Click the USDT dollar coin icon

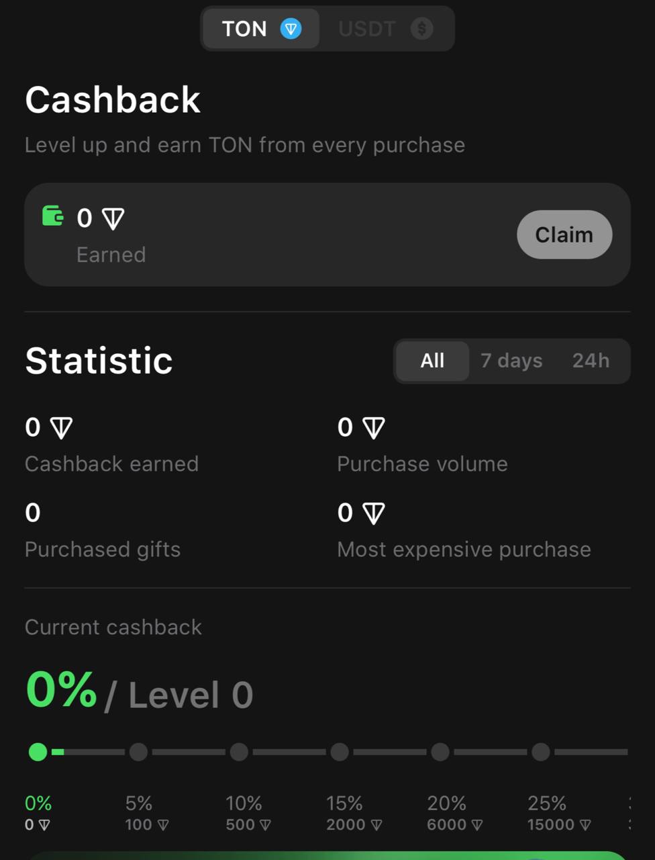pos(421,29)
